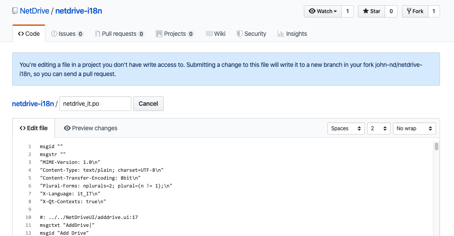The width and height of the screenshot is (454, 236).
Task: Click the watchers count 1
Action: (x=347, y=11)
